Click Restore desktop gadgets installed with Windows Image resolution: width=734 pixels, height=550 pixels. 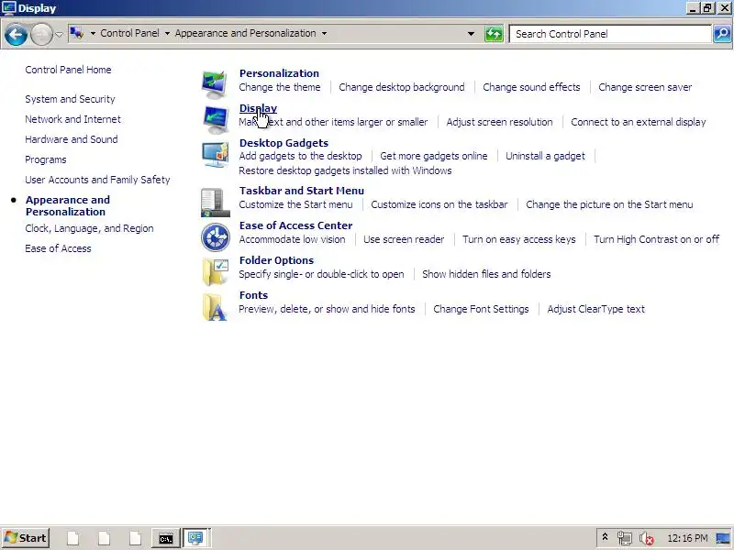tap(345, 170)
